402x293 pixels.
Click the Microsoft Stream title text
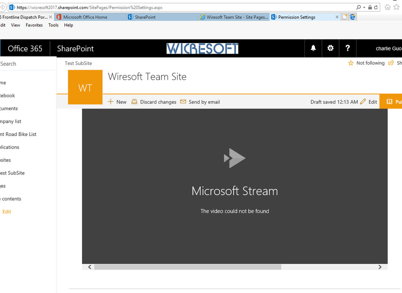coord(234,191)
